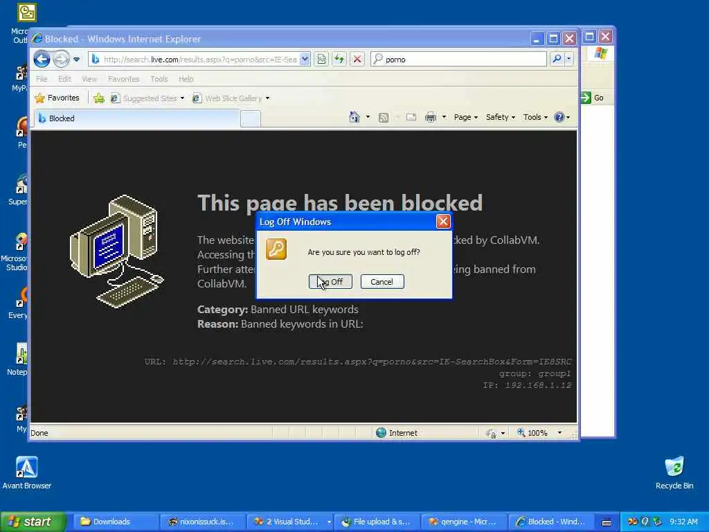Open the Favorites star button

[x=57, y=98]
